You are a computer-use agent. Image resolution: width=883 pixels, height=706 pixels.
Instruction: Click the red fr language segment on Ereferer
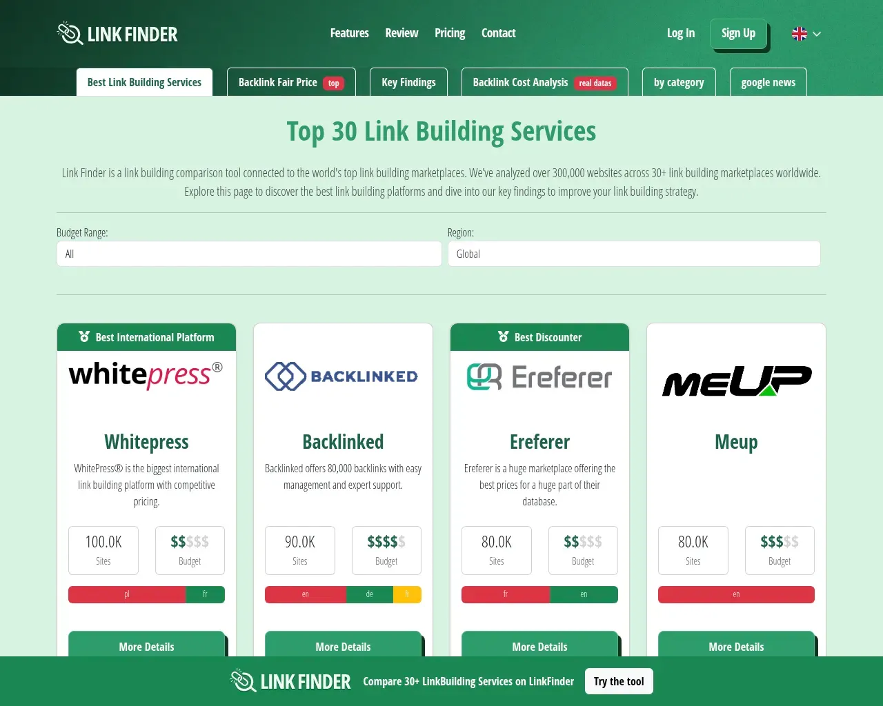(x=506, y=594)
